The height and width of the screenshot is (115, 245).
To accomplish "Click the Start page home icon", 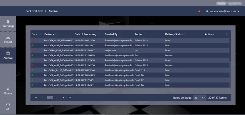I will point(8,21).
